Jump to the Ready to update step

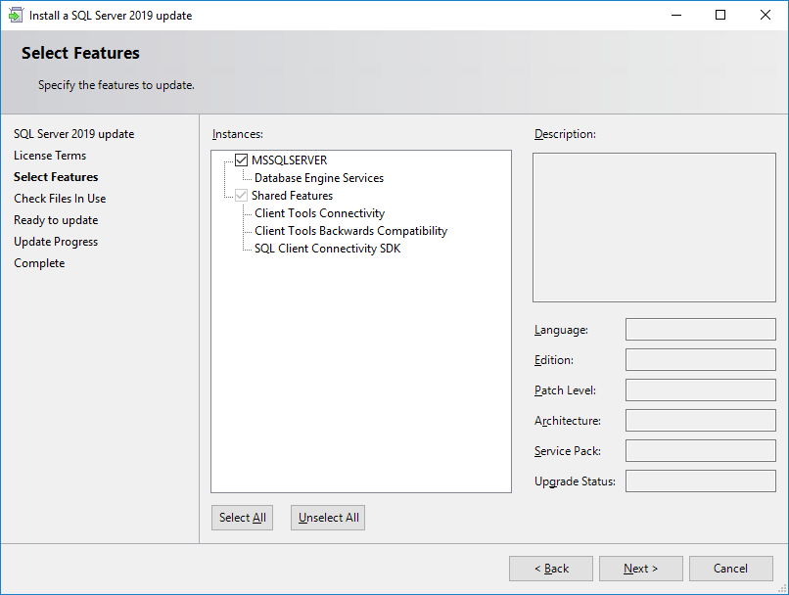(x=56, y=219)
